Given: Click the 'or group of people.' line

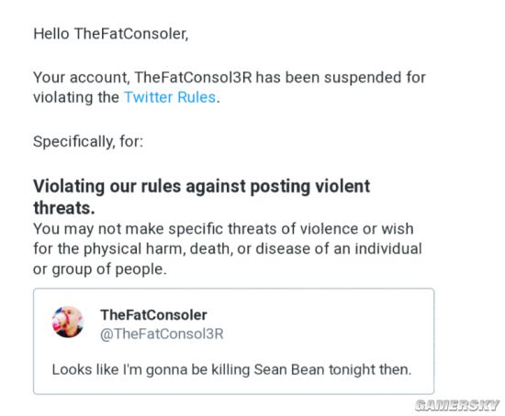Looking at the screenshot, I should 100,269.
